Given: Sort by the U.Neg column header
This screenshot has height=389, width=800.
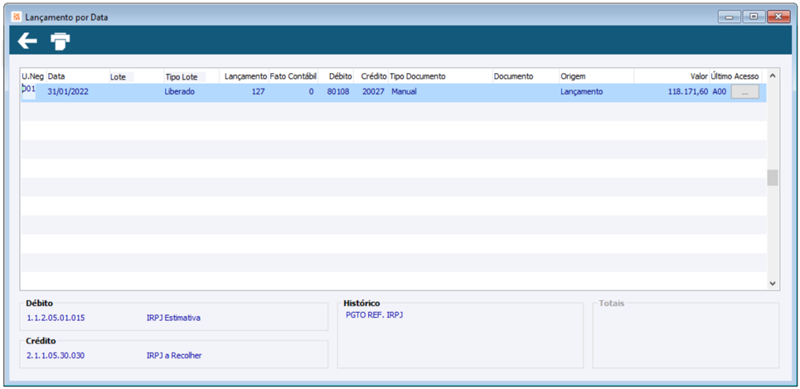Looking at the screenshot, I should click(x=33, y=76).
